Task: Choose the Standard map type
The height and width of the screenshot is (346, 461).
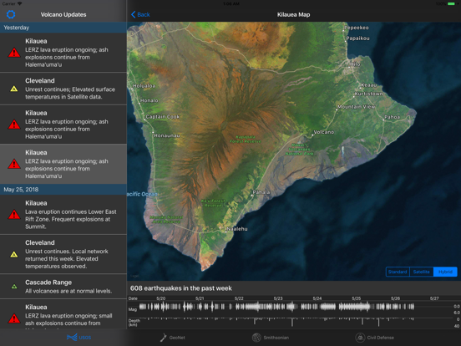Action: [x=398, y=272]
